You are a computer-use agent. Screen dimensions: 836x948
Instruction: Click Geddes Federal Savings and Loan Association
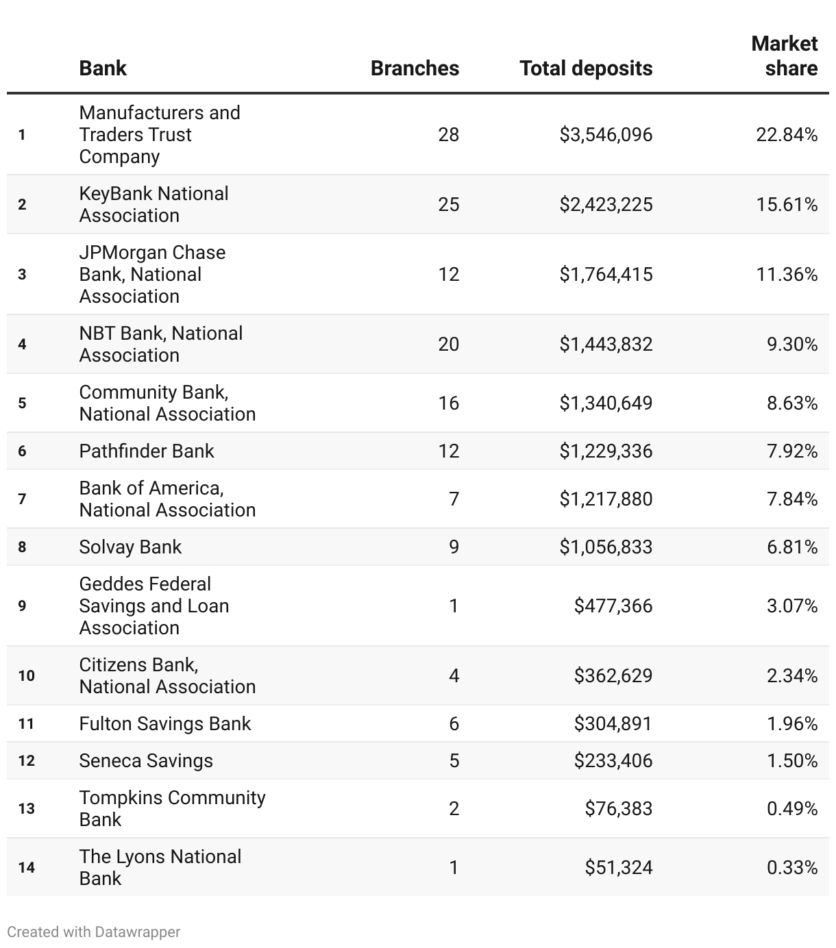click(x=153, y=606)
